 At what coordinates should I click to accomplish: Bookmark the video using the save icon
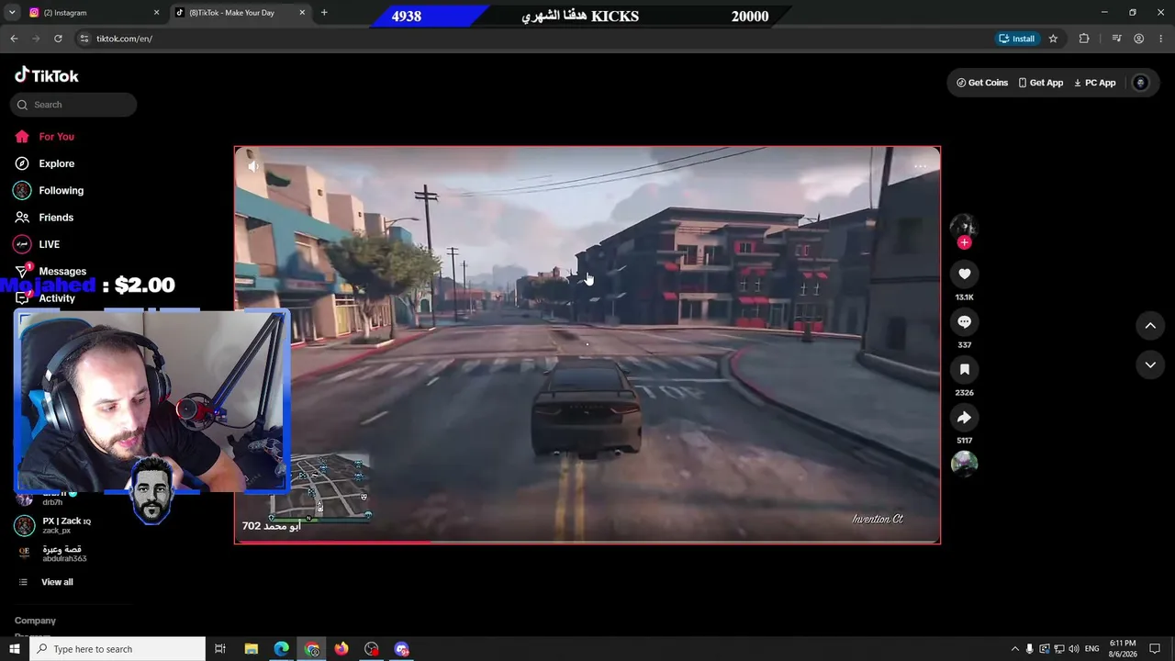(964, 370)
